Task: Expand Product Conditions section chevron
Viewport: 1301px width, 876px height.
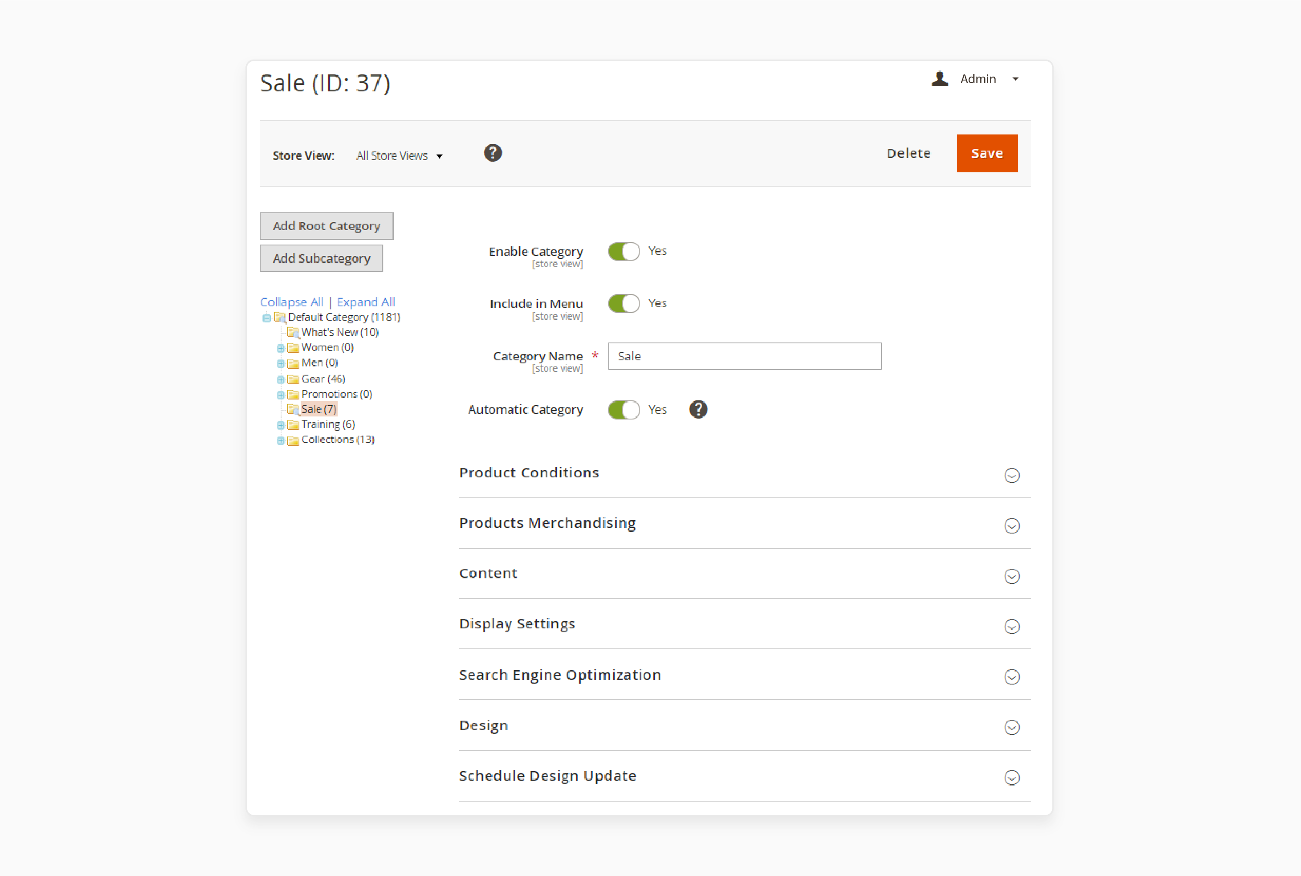Action: [x=1012, y=476]
